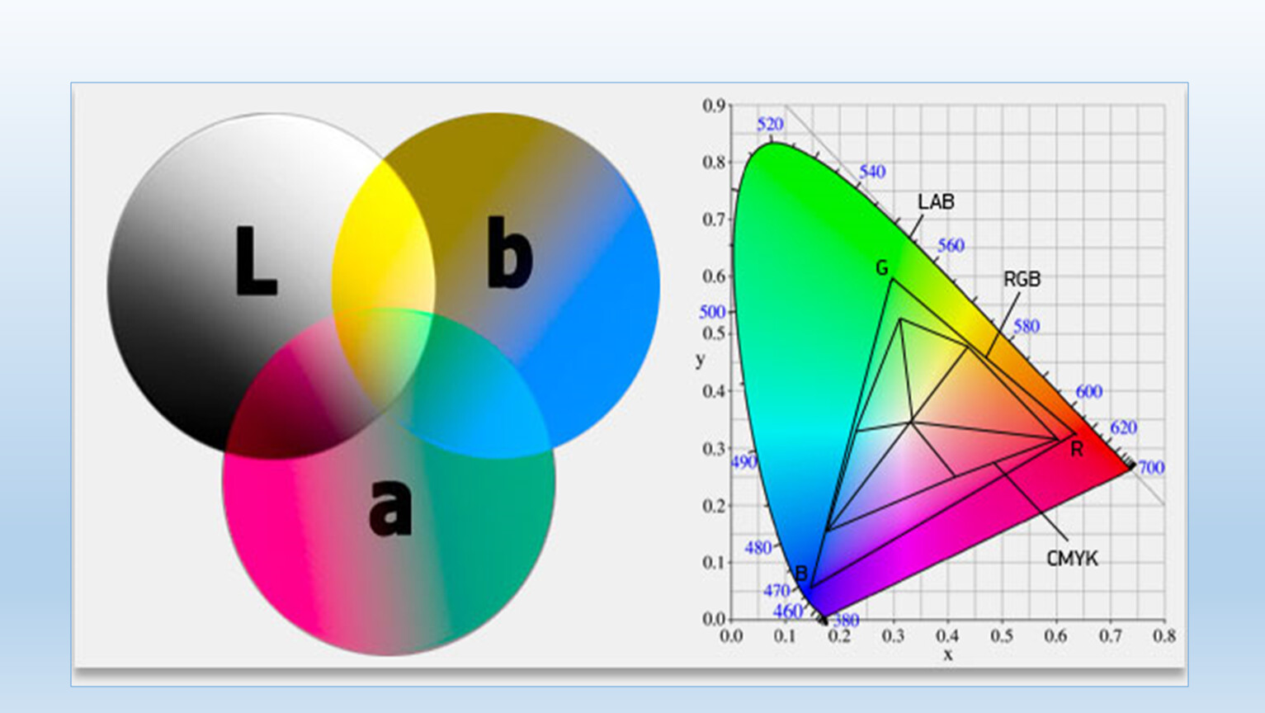Click the CMYK label below the gamut
The height and width of the screenshot is (713, 1265).
click(x=1072, y=559)
